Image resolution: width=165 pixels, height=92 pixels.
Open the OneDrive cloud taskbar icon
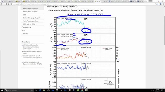tap(53, 90)
